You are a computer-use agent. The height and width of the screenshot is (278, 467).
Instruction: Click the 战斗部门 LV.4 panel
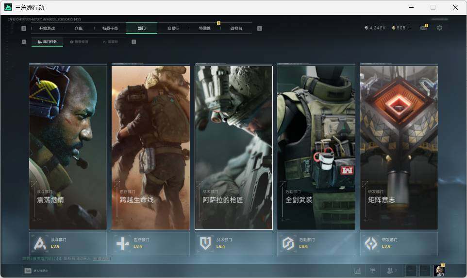tap(68, 243)
